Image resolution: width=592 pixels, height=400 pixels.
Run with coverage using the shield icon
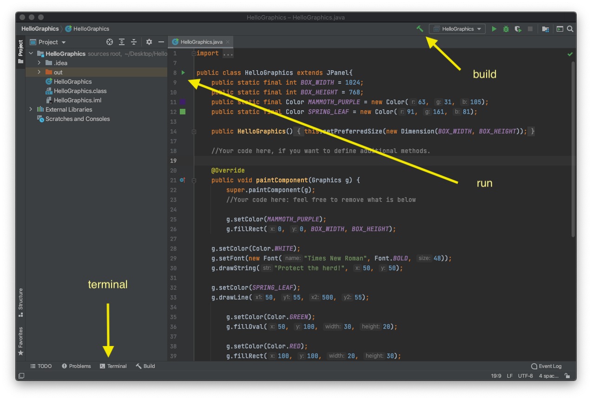(518, 29)
